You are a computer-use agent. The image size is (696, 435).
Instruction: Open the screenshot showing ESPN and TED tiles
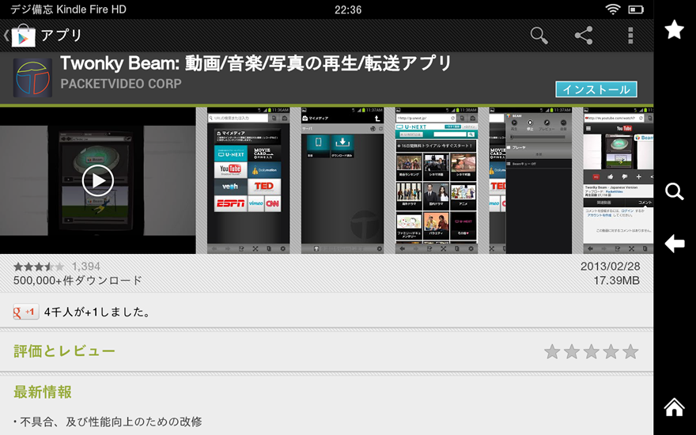coord(248,180)
